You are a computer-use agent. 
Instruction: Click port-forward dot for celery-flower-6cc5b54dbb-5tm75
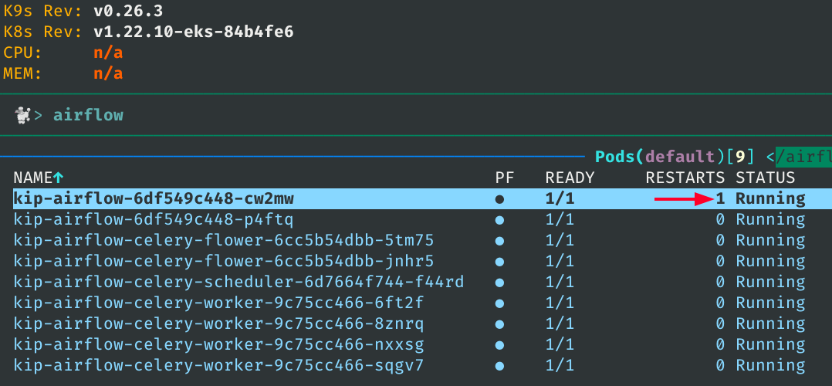(499, 241)
